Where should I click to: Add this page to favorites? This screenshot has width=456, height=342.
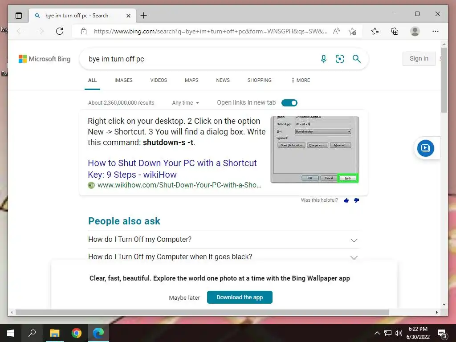(x=353, y=31)
